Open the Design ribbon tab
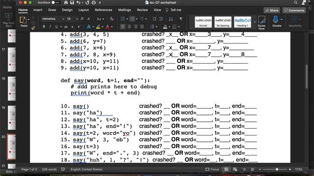This screenshot has height=176, width=314. pos(67,10)
